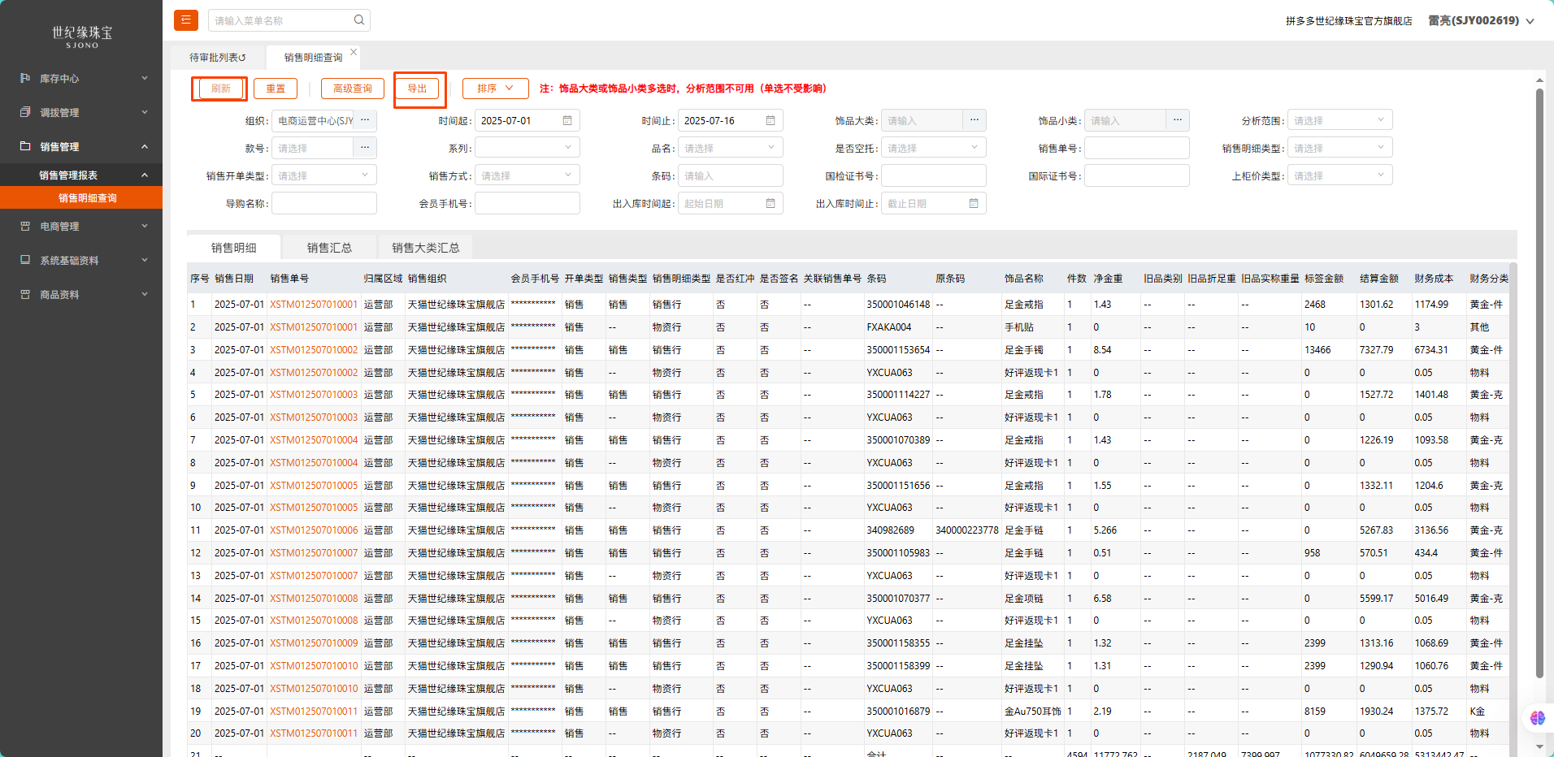The image size is (1554, 757).
Task: Switch to the 销售大类汇总 tab
Action: pyautogui.click(x=425, y=248)
